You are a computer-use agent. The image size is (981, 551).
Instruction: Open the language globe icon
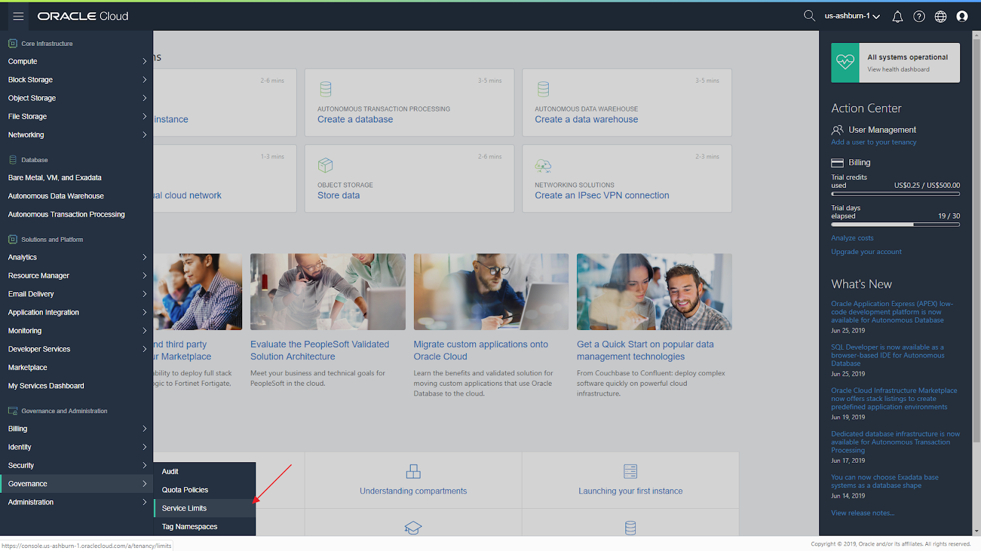[x=941, y=17]
